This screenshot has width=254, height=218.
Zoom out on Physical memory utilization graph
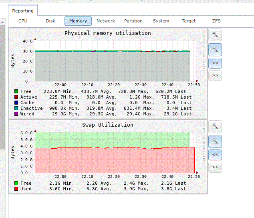(215, 49)
